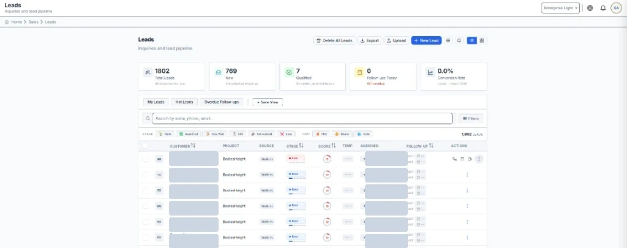Open the New stage badge in GV row

[296, 237]
